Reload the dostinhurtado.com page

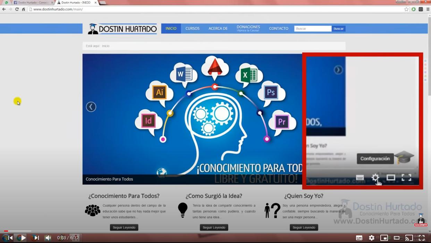(x=17, y=9)
